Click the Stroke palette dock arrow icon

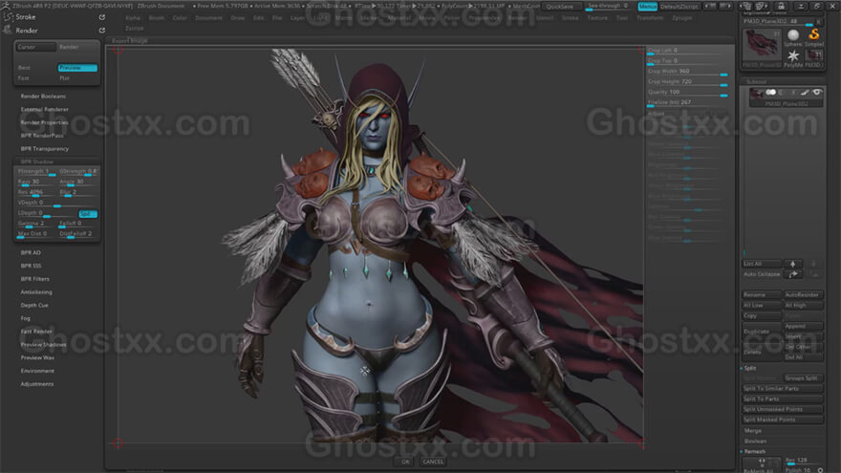(102, 17)
